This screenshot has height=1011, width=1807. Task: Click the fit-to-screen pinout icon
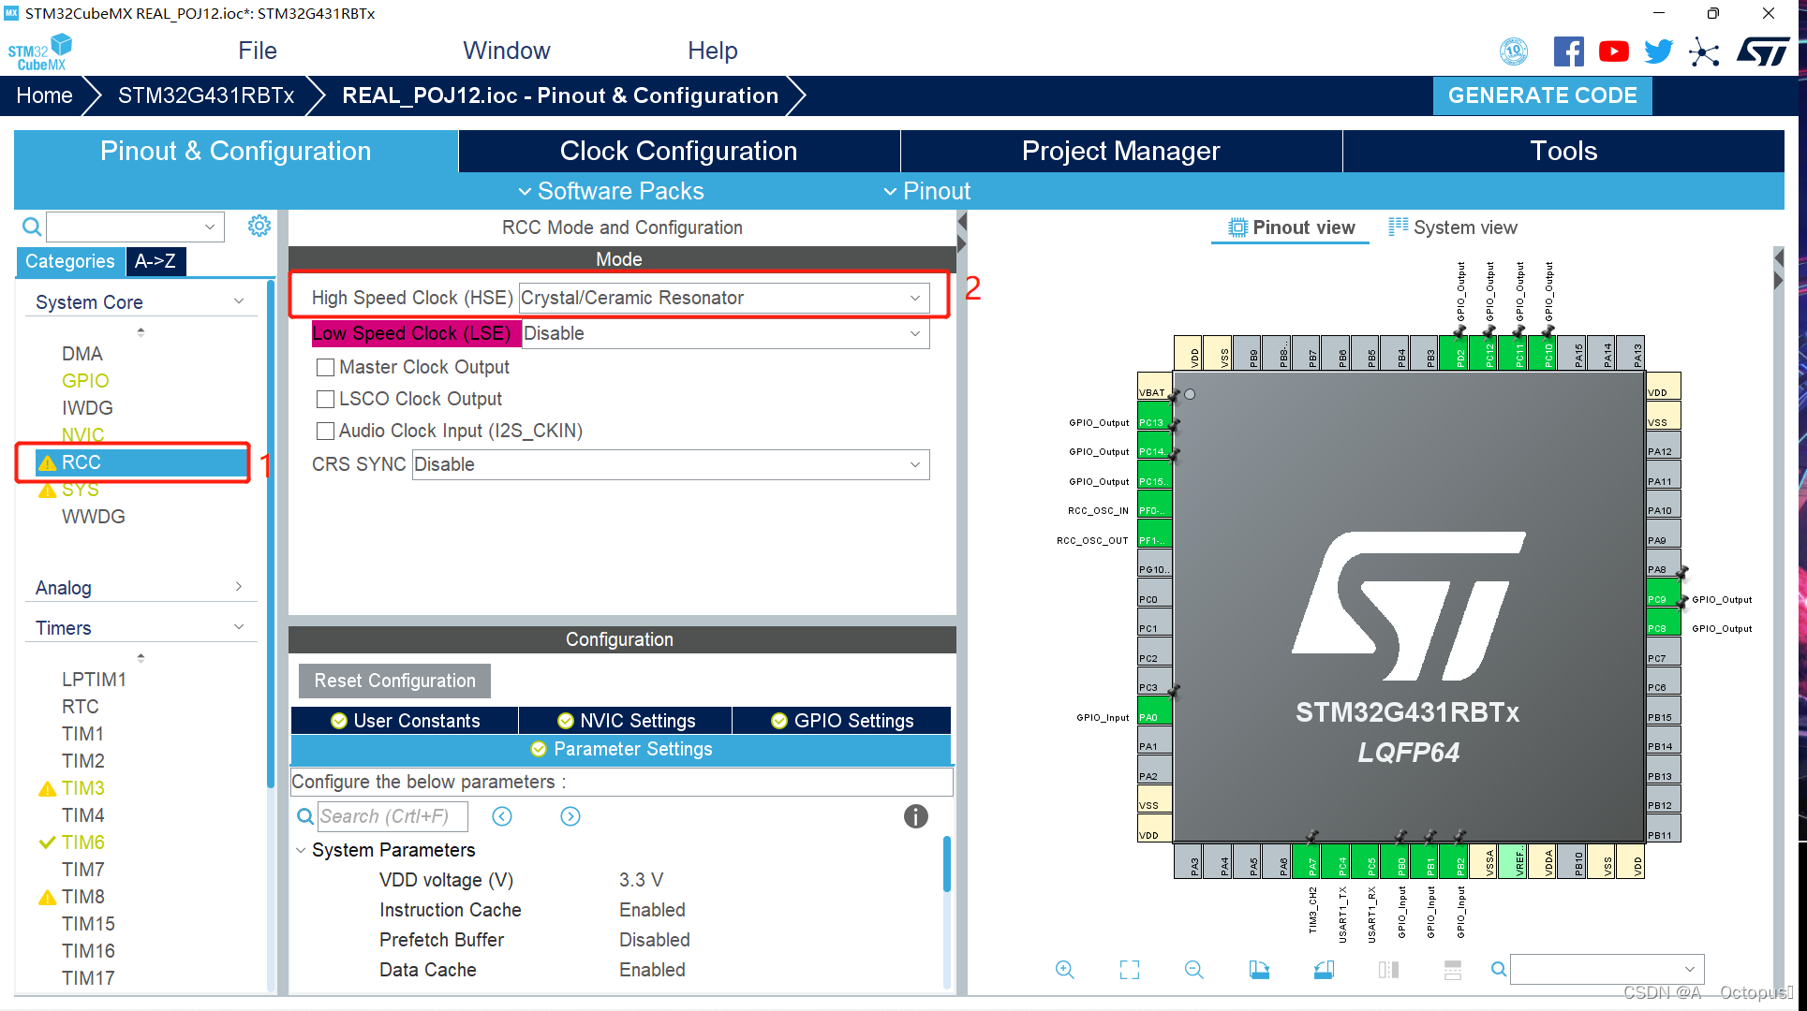pyautogui.click(x=1130, y=970)
